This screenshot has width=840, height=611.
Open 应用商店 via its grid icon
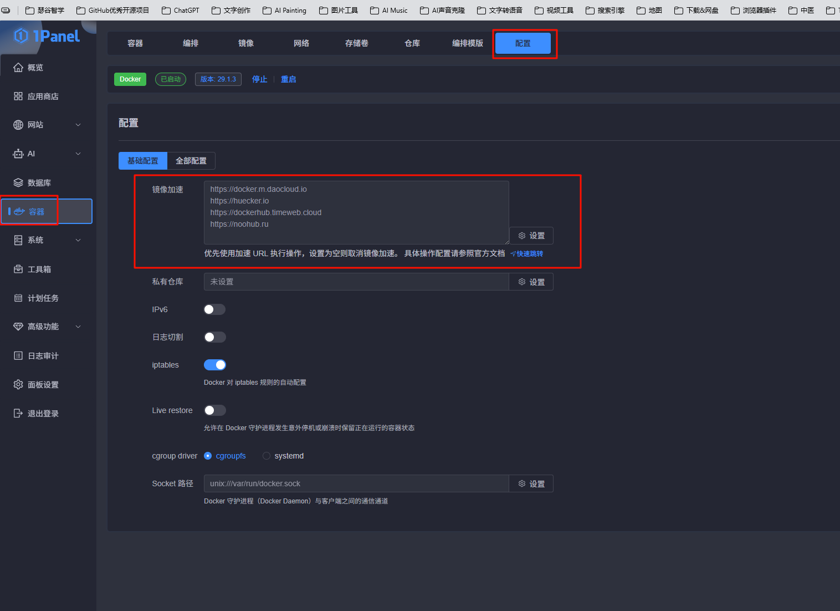coord(18,96)
